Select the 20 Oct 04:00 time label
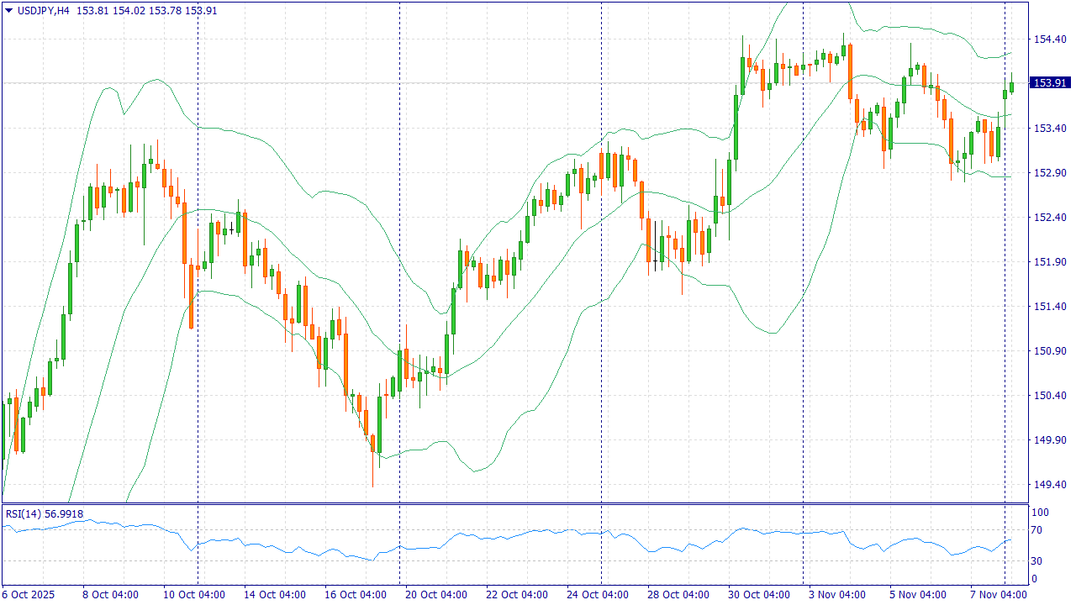Image resolution: width=1076 pixels, height=605 pixels. pyautogui.click(x=436, y=595)
